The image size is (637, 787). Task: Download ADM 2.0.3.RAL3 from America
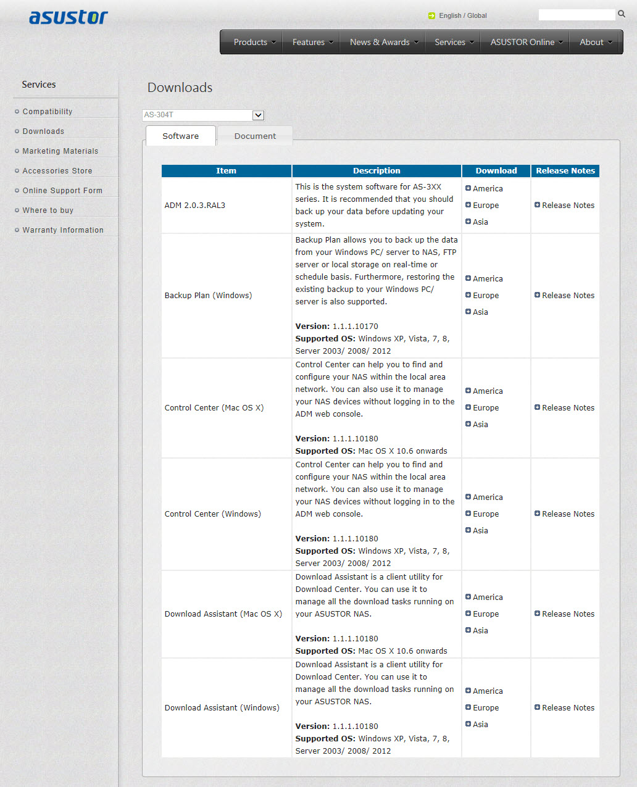click(488, 188)
